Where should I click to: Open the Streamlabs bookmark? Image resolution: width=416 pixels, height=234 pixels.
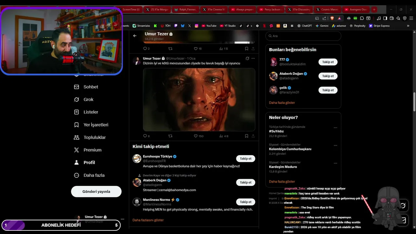141,26
